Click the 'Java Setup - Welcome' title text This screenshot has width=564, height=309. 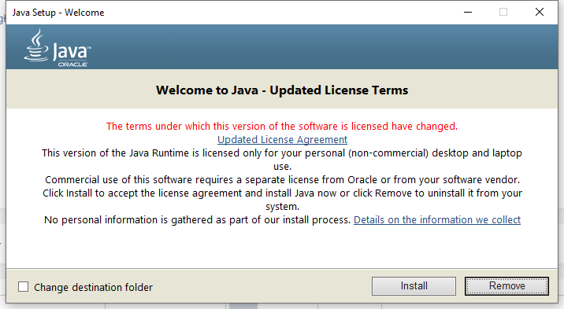click(58, 13)
